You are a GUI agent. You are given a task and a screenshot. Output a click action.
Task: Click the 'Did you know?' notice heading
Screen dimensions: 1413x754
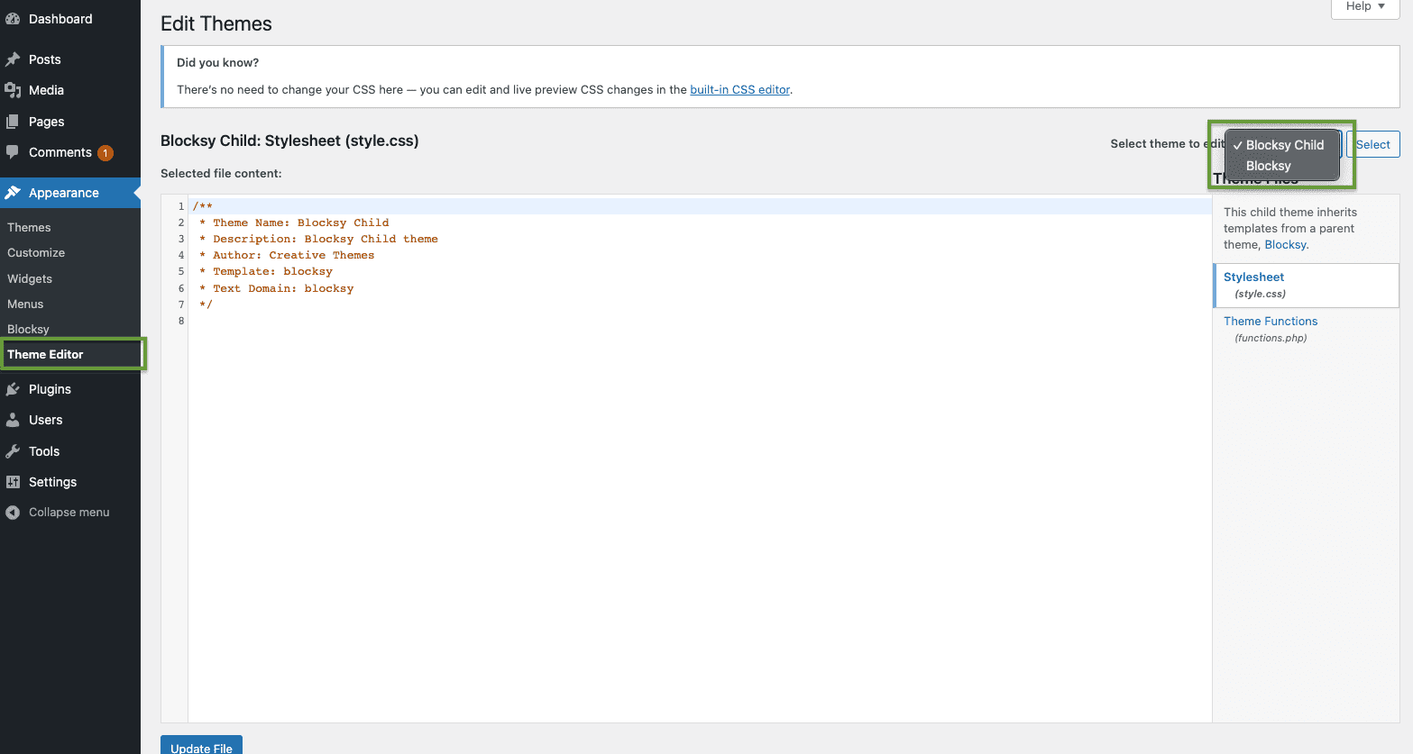[217, 63]
